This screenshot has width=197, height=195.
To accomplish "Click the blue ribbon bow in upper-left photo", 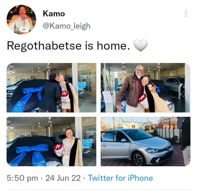I will point(33,91).
